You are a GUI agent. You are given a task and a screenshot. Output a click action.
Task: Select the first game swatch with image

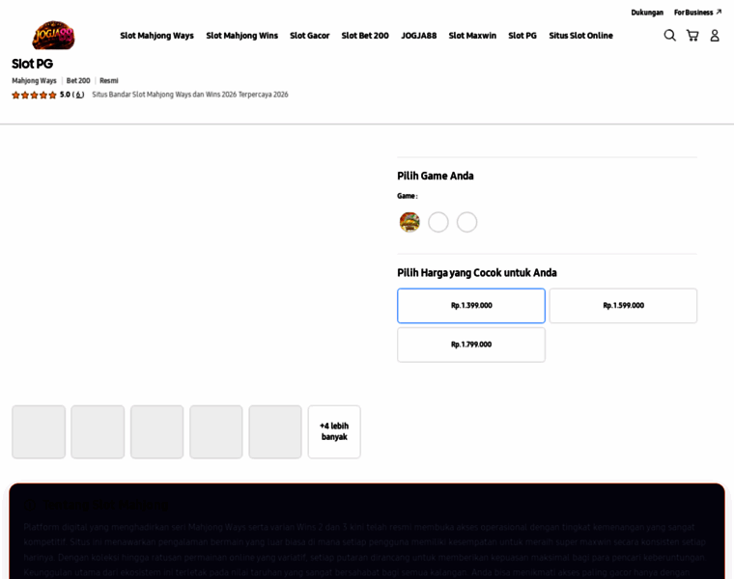(x=409, y=222)
